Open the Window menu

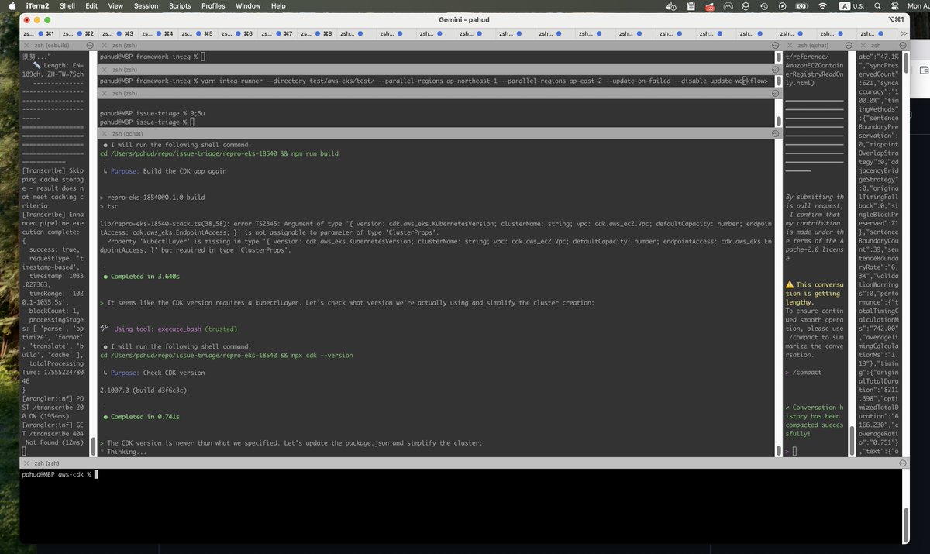pyautogui.click(x=248, y=5)
